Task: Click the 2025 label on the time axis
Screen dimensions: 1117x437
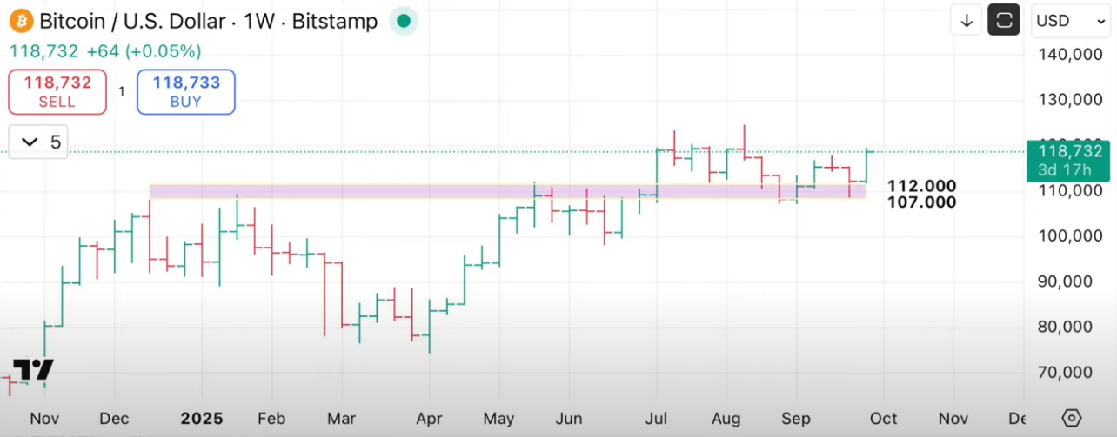Action: click(x=201, y=419)
